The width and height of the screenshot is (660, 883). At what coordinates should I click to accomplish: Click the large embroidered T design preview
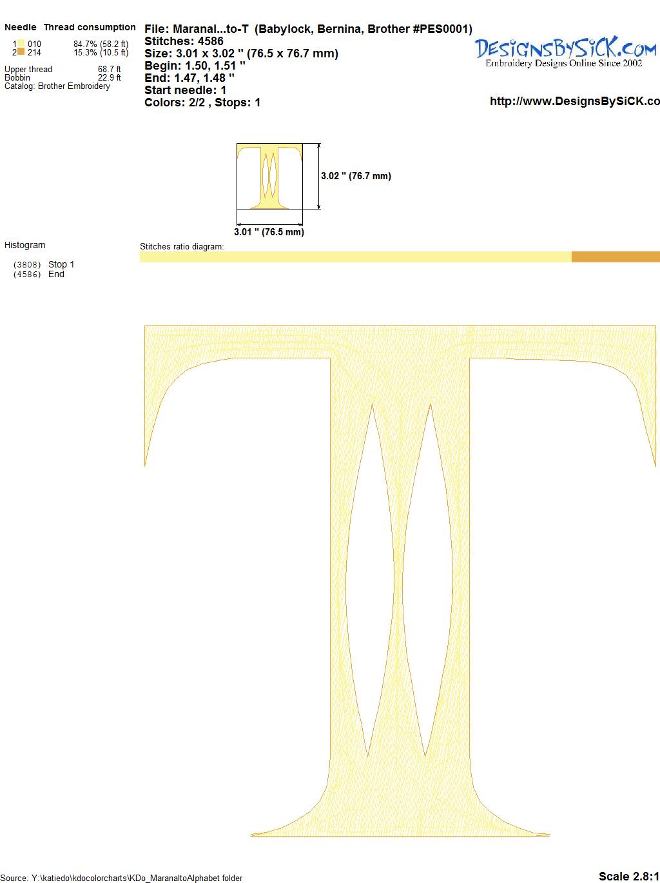coord(400,580)
